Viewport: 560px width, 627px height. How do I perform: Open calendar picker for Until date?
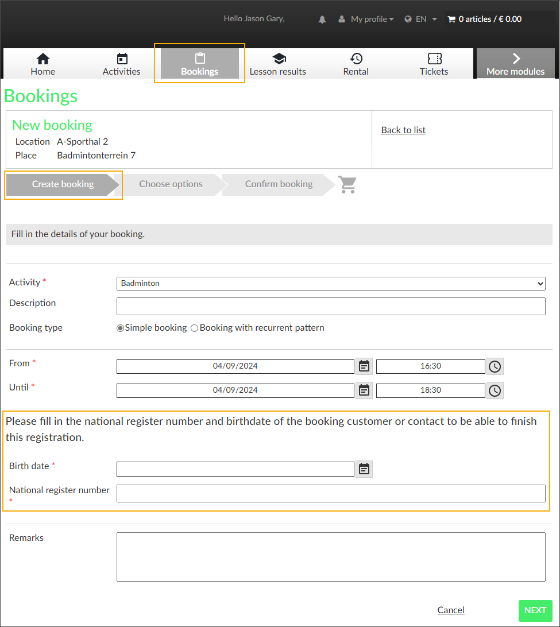tap(364, 390)
